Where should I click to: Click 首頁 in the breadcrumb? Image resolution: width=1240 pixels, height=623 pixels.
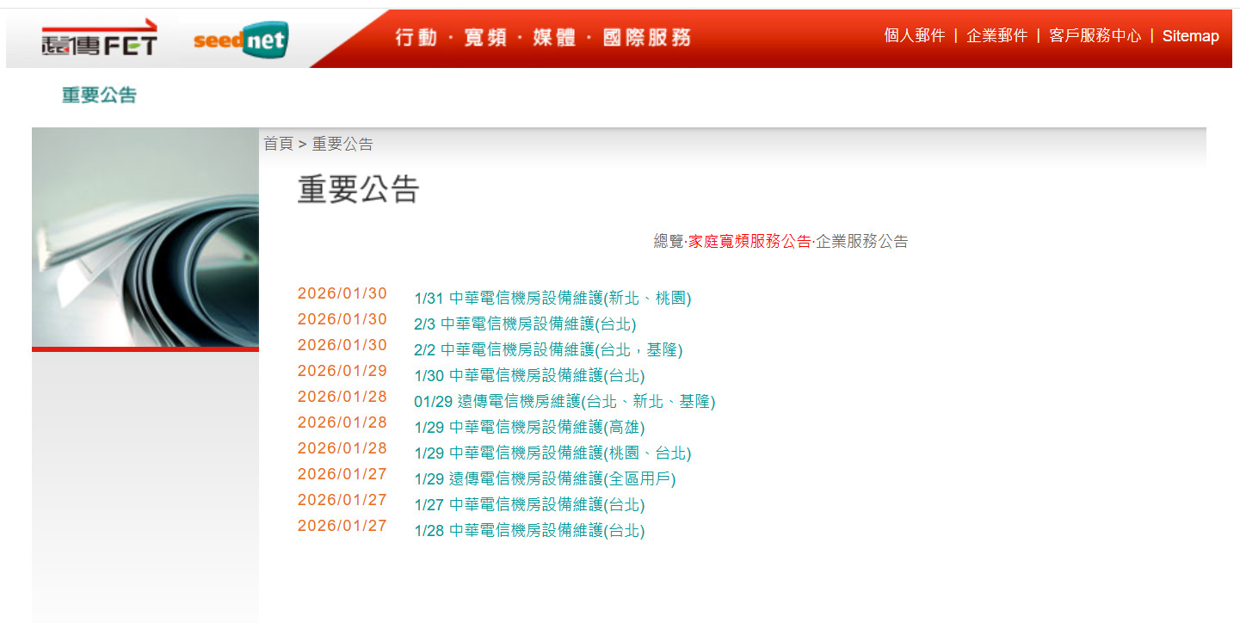[x=278, y=144]
